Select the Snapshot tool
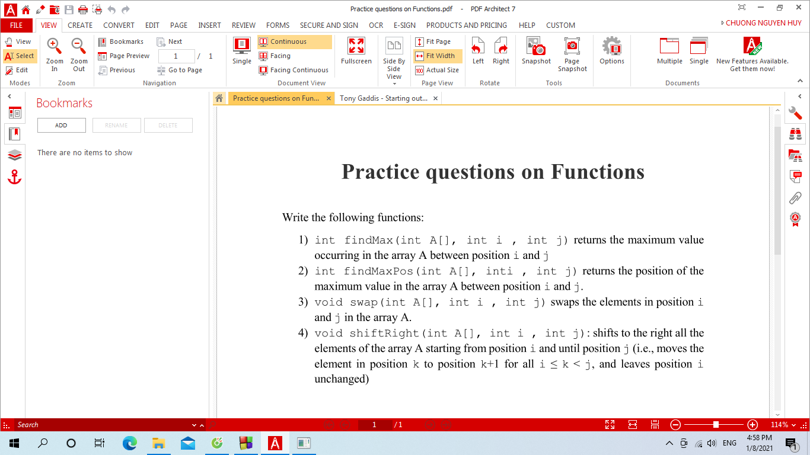810x455 pixels. click(x=535, y=53)
